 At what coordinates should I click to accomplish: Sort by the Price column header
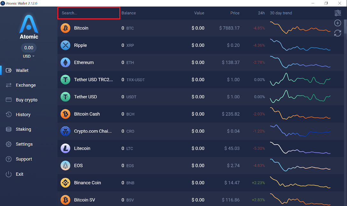point(235,13)
